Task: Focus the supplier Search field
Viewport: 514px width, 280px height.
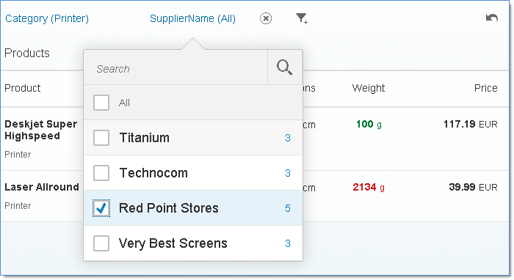Action: (x=175, y=69)
